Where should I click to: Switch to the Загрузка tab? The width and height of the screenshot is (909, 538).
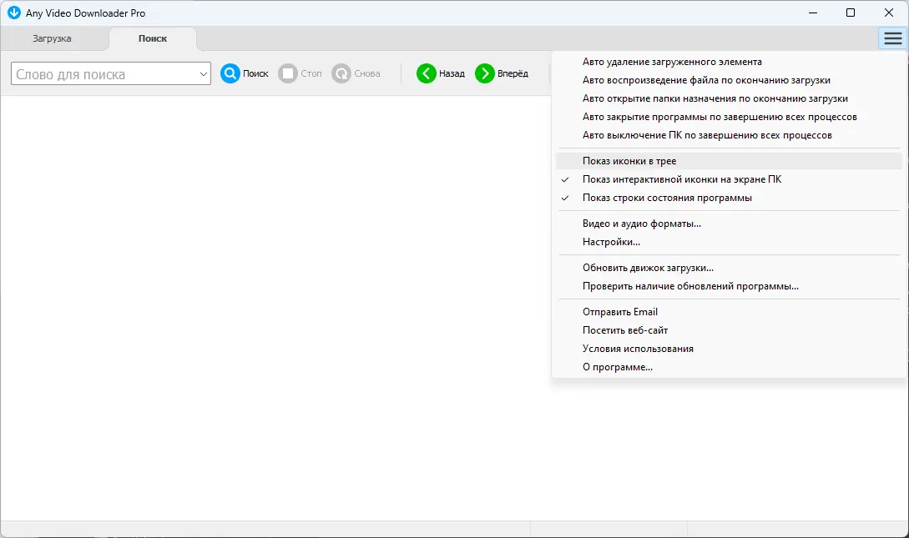pos(53,39)
